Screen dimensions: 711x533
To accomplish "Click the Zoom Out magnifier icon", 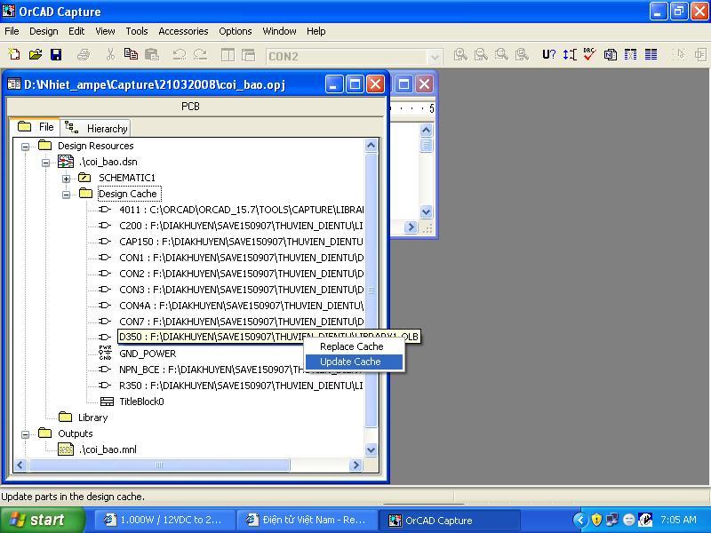I will [x=481, y=55].
